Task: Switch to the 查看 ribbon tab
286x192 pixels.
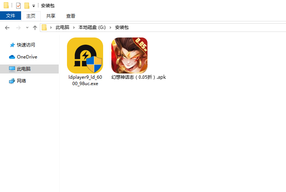Action: pos(71,16)
